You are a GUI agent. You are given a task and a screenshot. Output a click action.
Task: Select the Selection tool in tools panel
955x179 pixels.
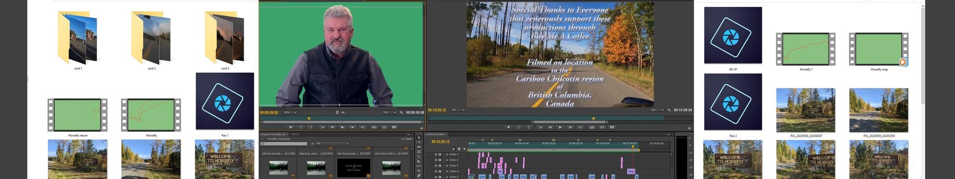point(419,137)
